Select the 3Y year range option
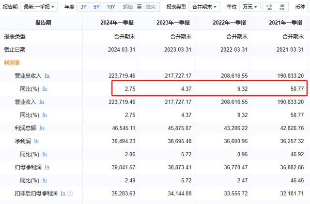 pos(84,7)
